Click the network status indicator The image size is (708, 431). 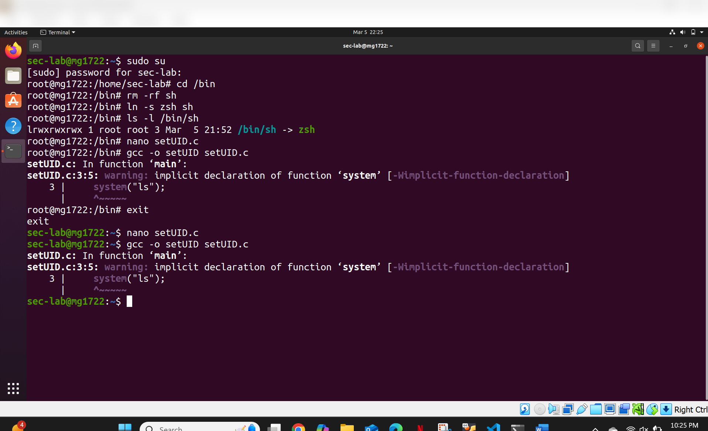(x=672, y=32)
